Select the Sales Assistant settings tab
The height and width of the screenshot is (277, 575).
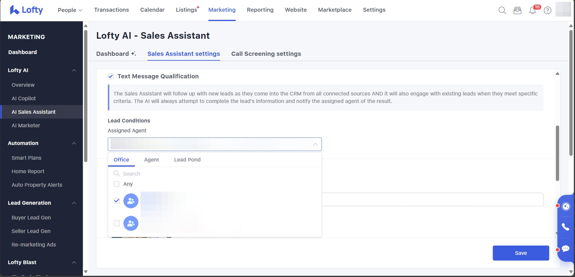(x=183, y=54)
